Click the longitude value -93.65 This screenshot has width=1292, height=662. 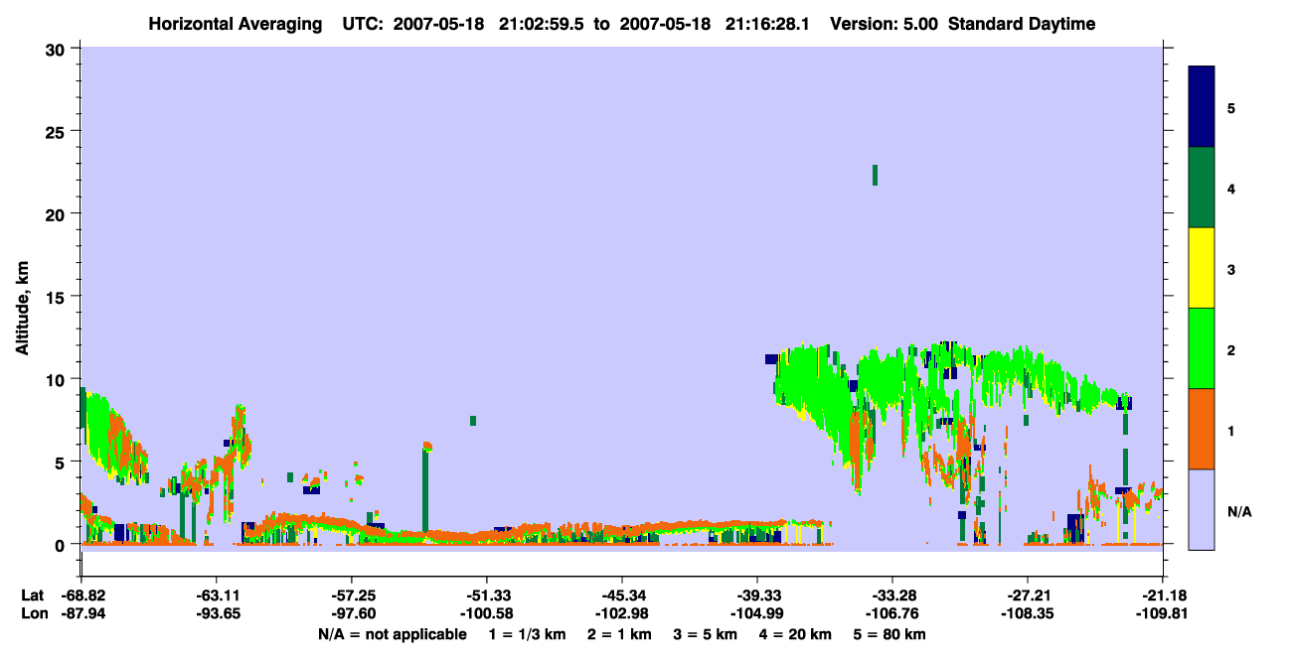coord(217,614)
